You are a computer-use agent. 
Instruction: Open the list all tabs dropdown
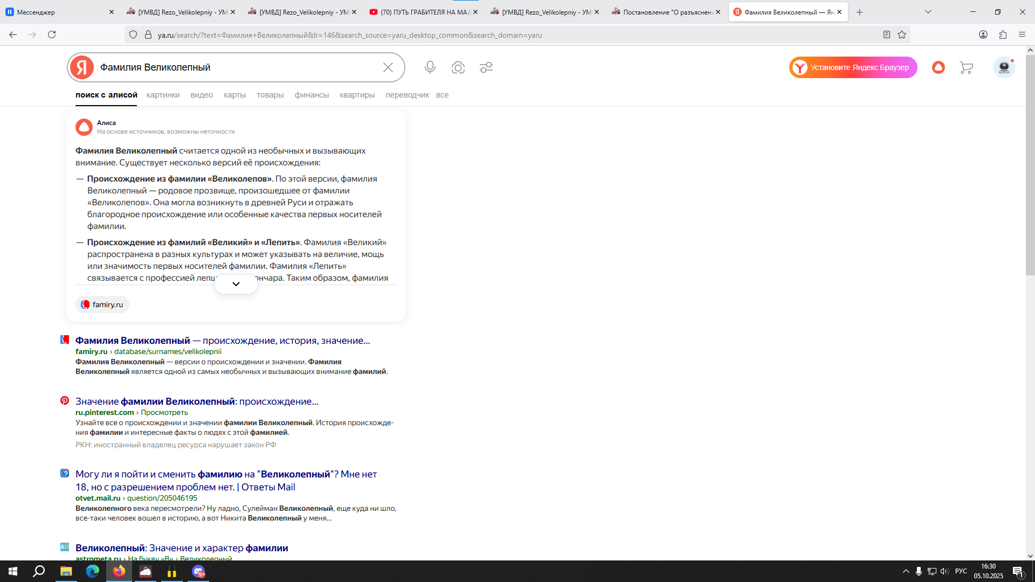[928, 12]
